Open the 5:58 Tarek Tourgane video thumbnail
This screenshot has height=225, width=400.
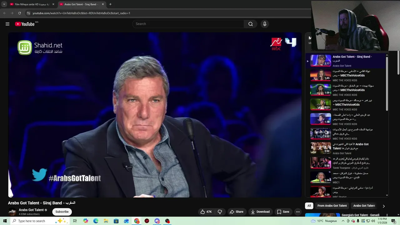click(320, 163)
